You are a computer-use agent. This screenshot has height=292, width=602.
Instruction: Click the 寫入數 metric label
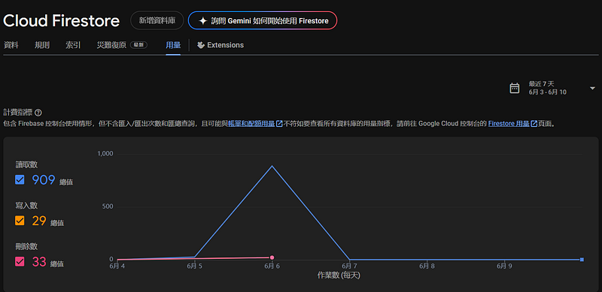pos(26,206)
